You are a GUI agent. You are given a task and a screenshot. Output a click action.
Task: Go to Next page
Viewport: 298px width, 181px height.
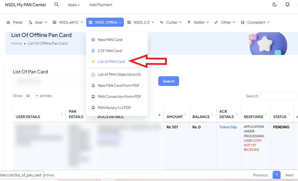(289, 175)
